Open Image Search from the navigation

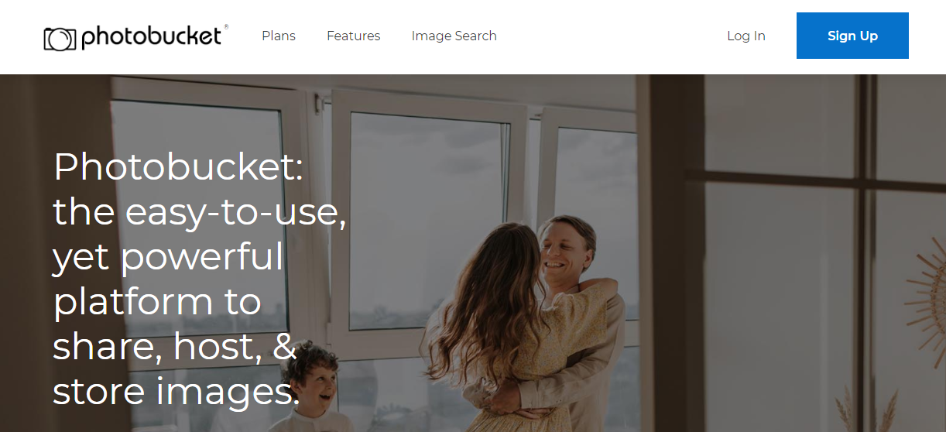[x=454, y=36]
